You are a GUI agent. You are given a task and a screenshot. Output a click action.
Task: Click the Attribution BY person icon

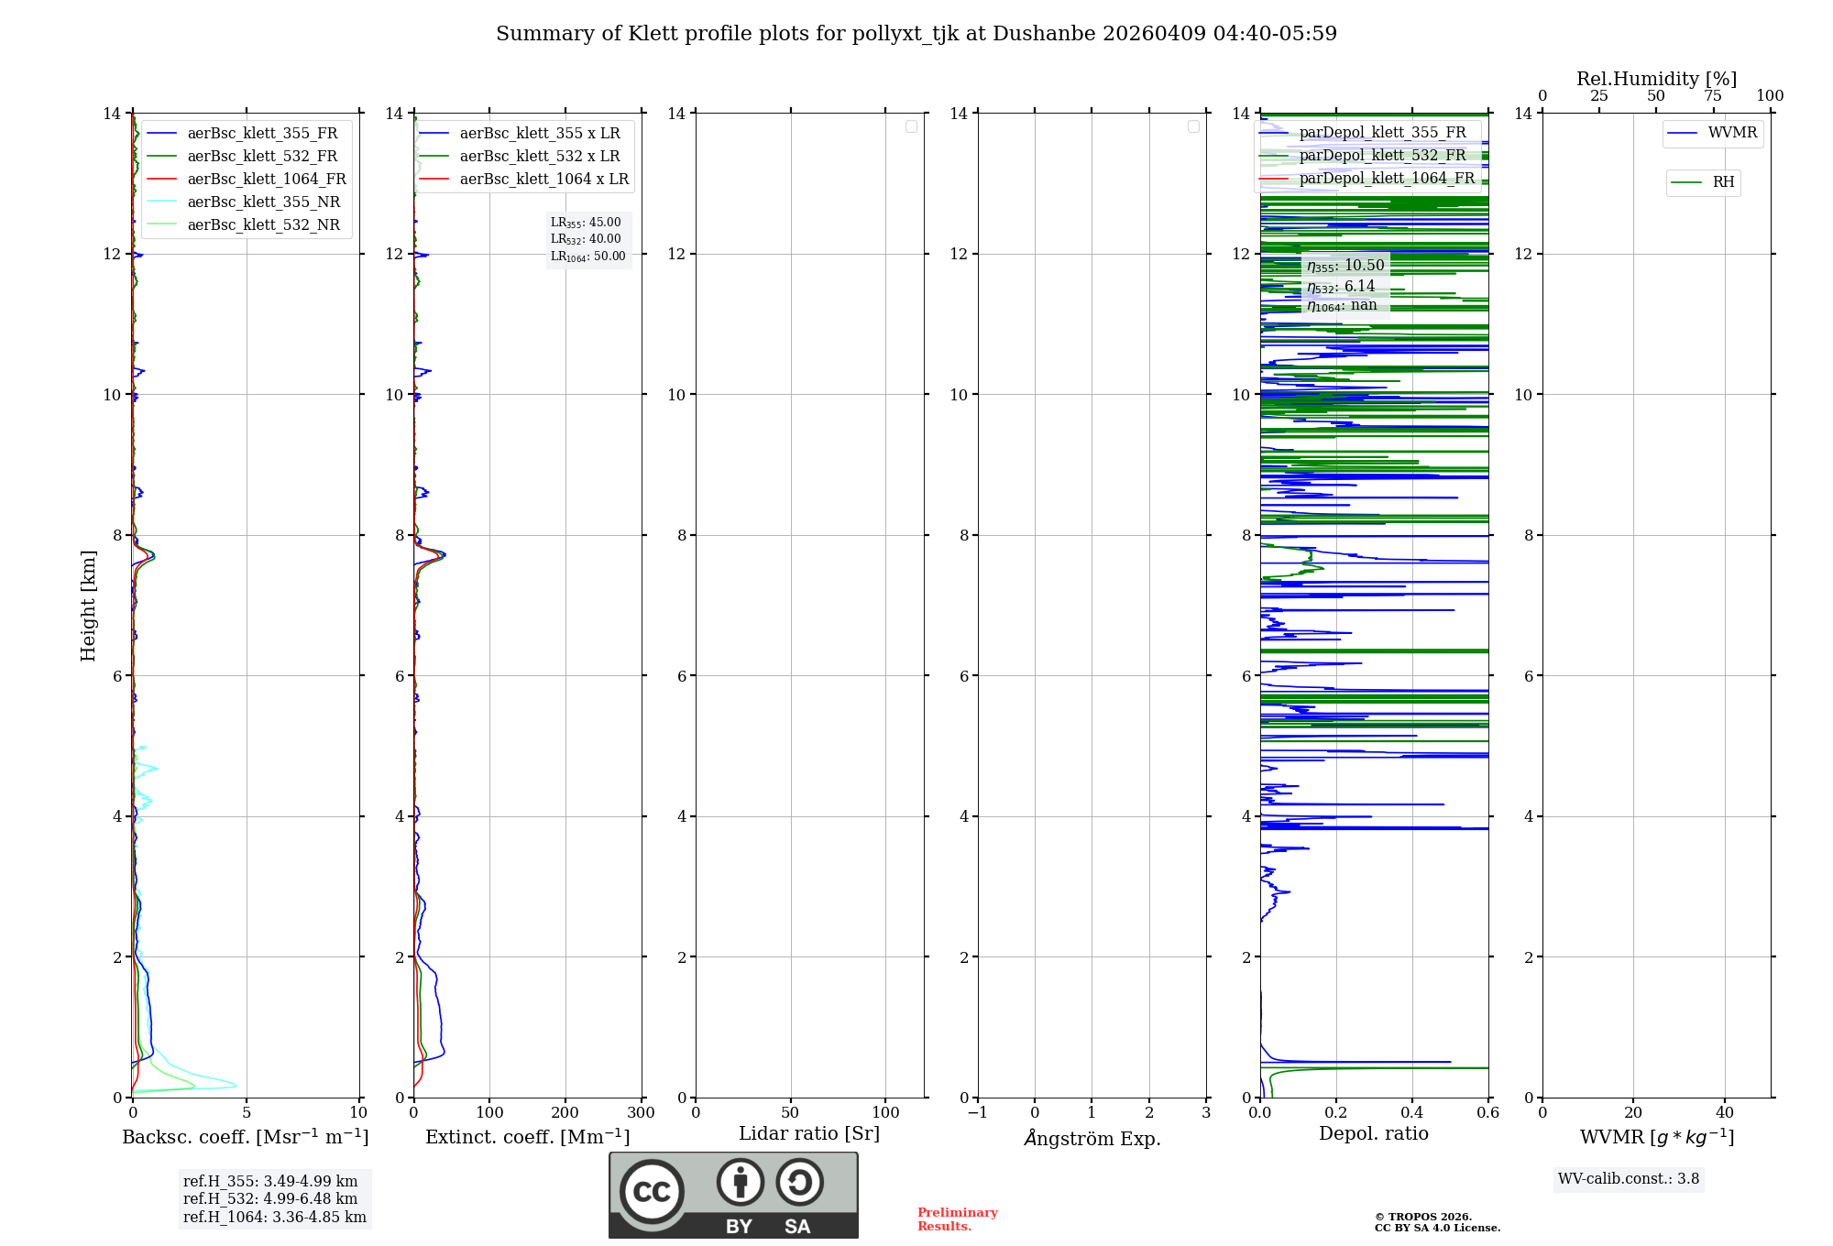click(740, 1182)
